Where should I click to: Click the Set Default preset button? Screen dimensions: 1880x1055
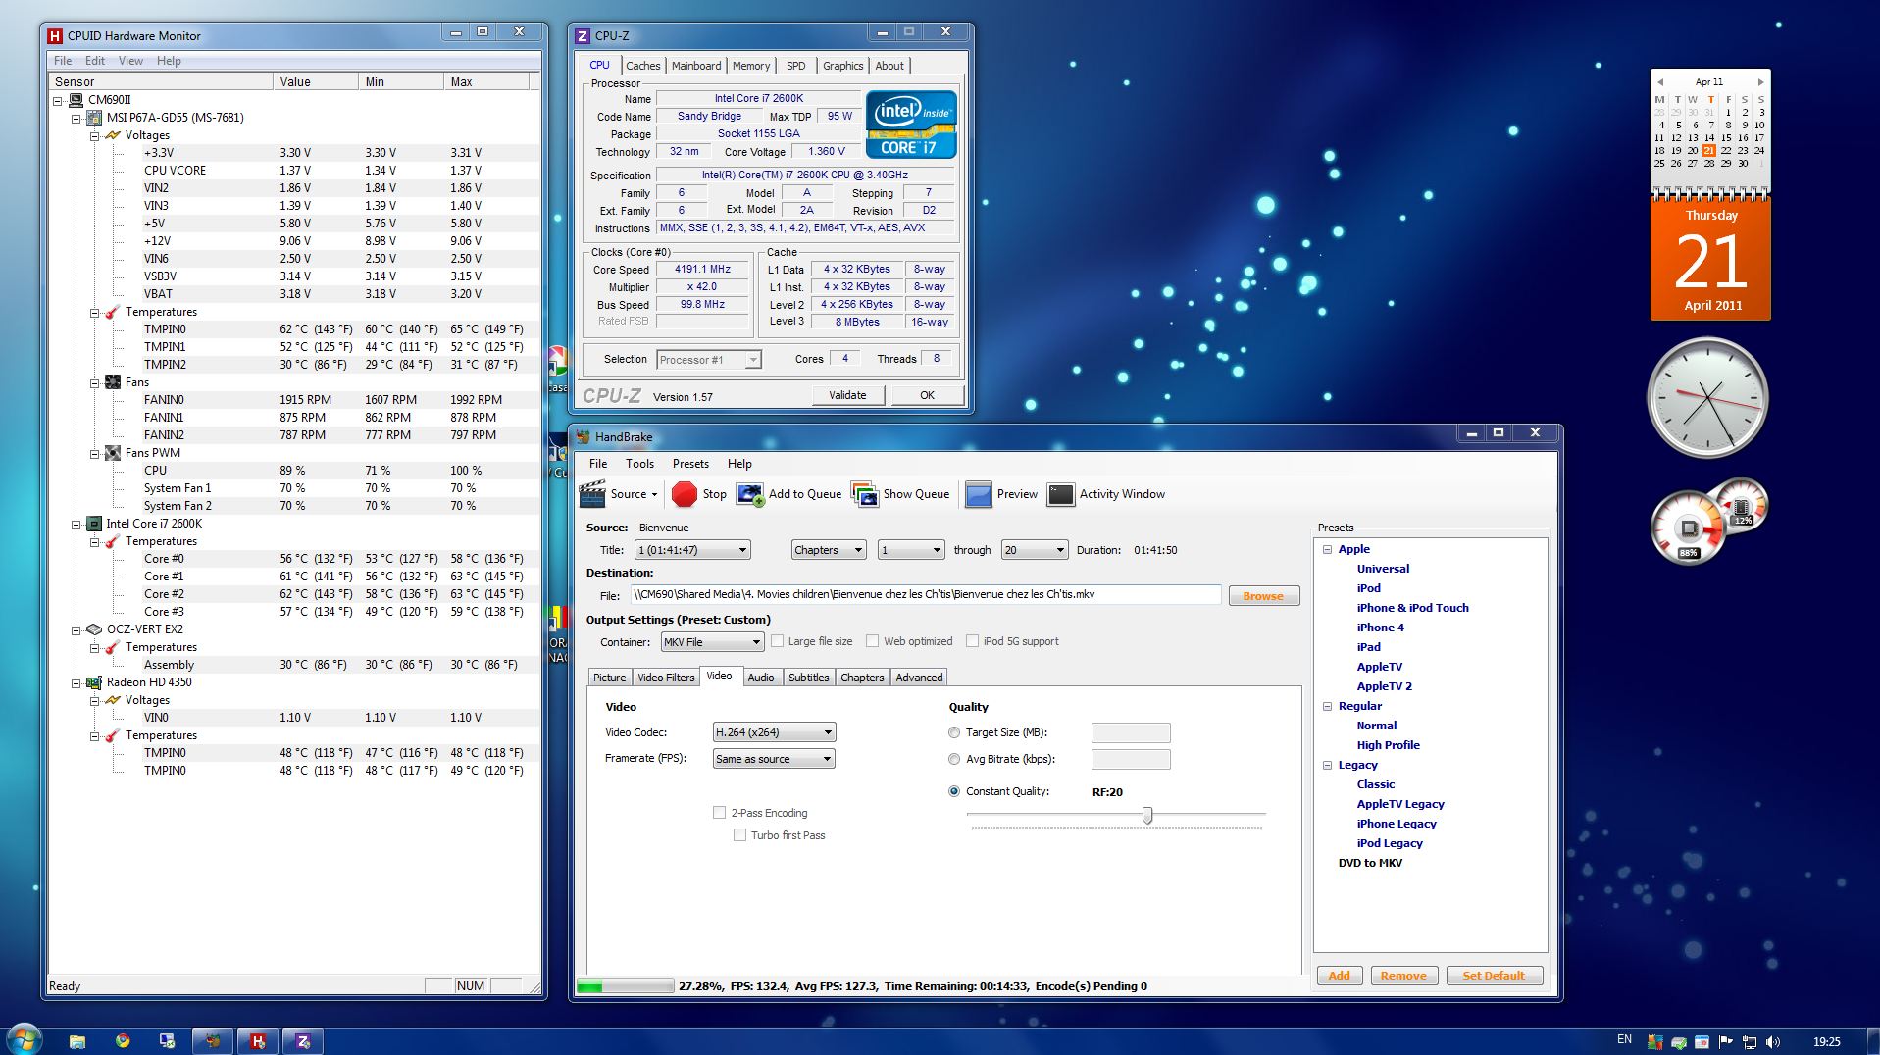tap(1494, 976)
